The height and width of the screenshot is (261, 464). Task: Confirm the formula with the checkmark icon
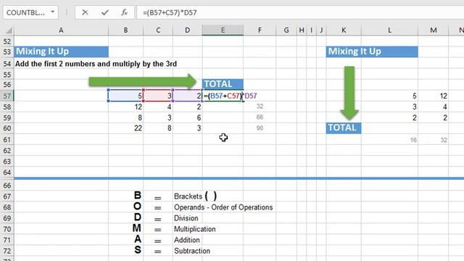click(x=104, y=12)
